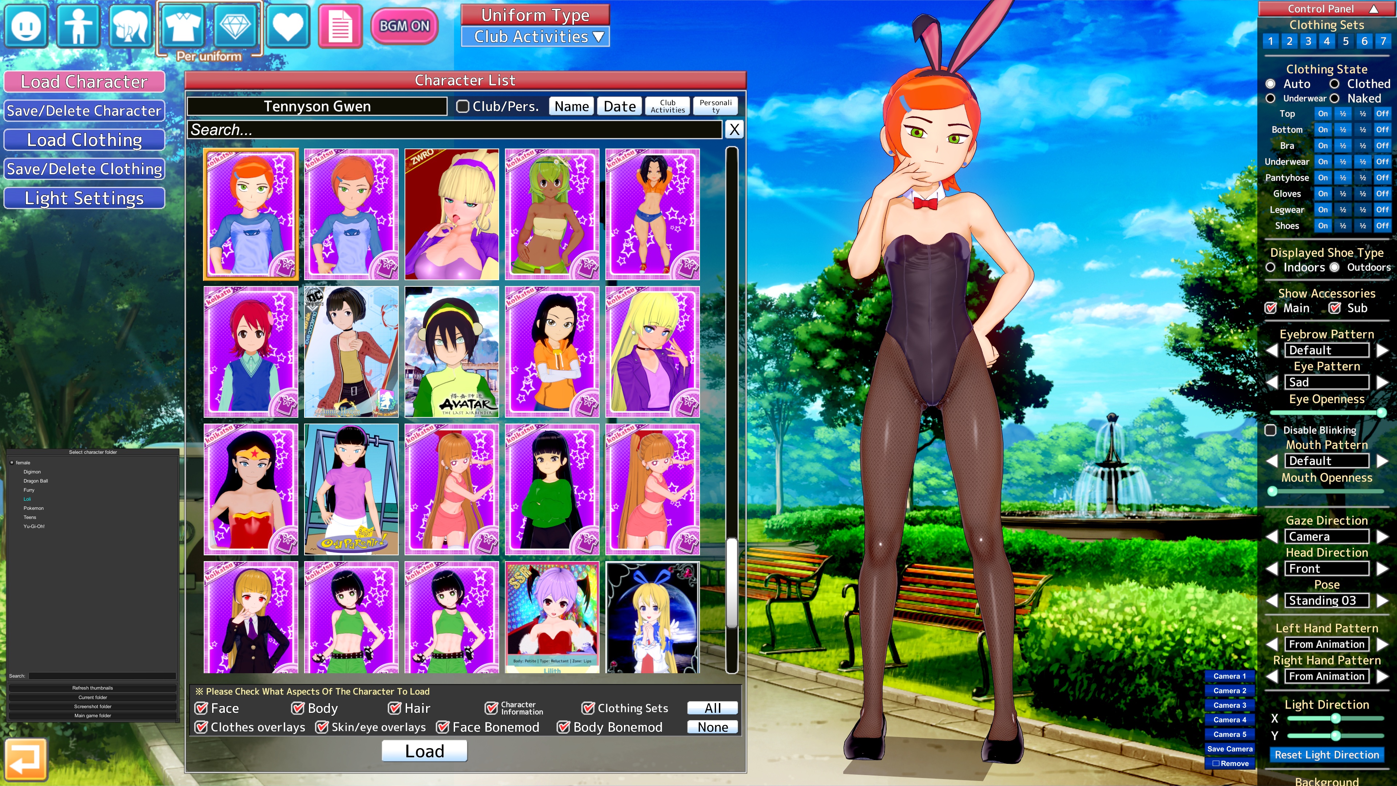
Task: Click All to check every aspect
Action: click(x=713, y=708)
